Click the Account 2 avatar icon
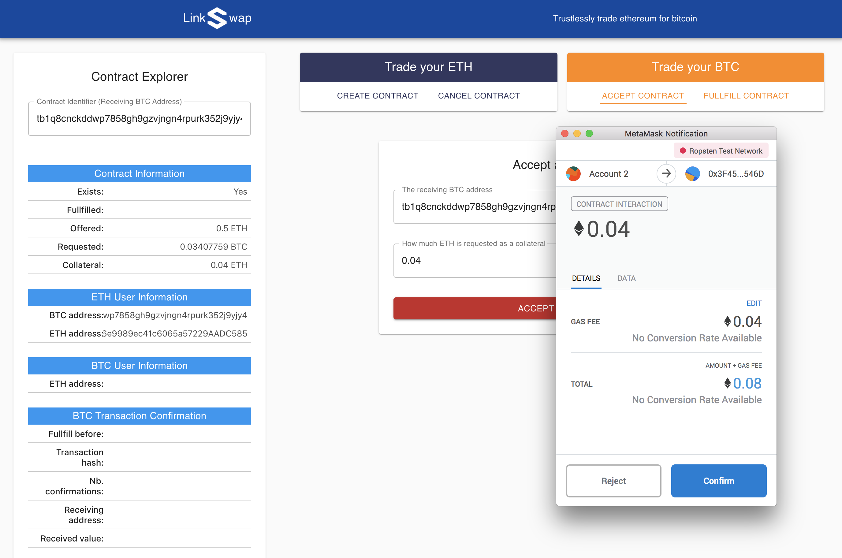 573,174
